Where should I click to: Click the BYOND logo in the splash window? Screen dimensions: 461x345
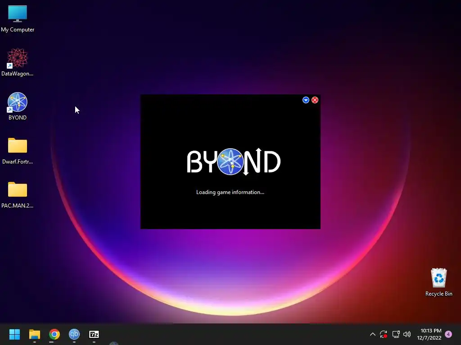(x=234, y=162)
